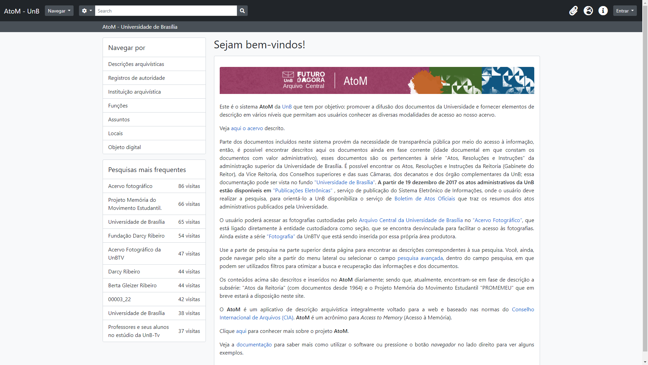Viewport: 648px width, 365px height.
Task: Follow the "aqui o acervo" link
Action: point(247,128)
